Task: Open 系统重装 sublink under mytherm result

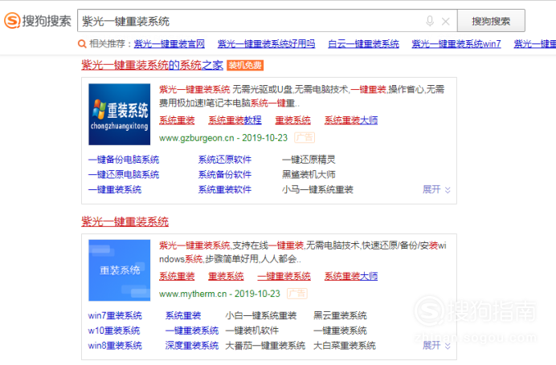Action: click(177, 276)
